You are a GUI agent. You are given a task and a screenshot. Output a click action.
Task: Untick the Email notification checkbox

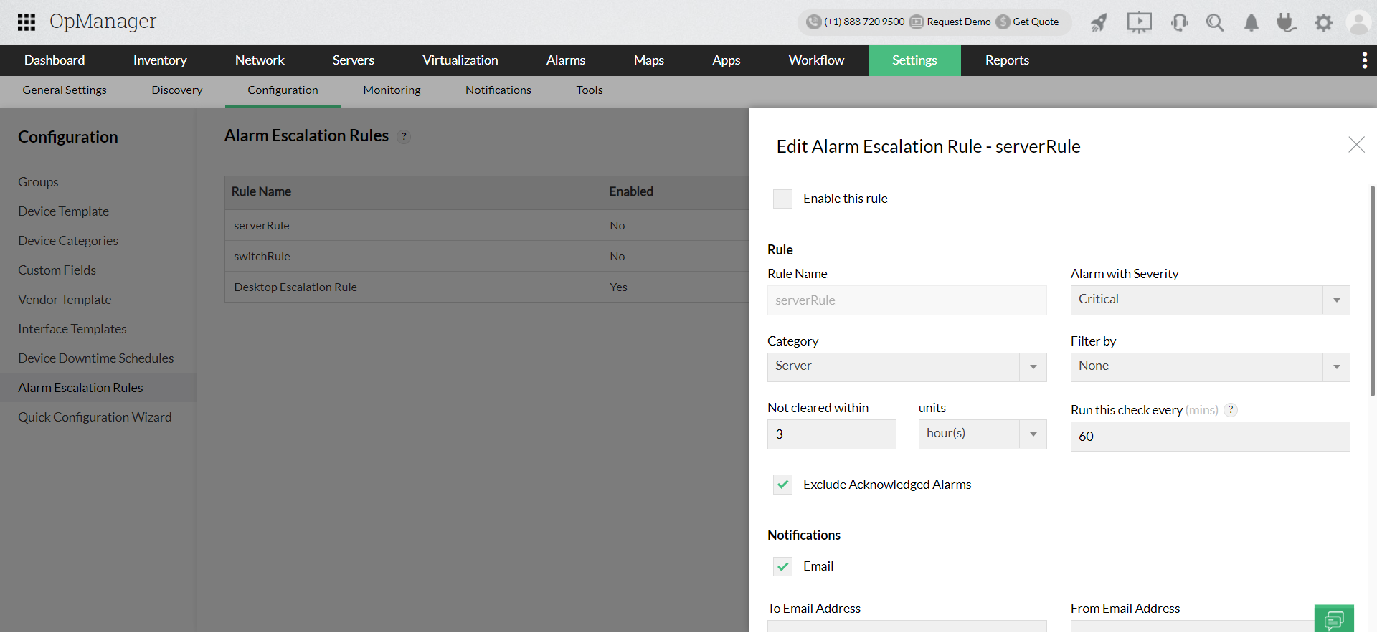(x=783, y=567)
